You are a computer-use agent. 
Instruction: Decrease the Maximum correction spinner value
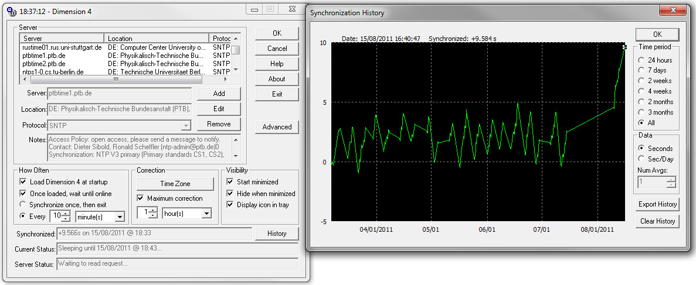pyautogui.click(x=153, y=216)
